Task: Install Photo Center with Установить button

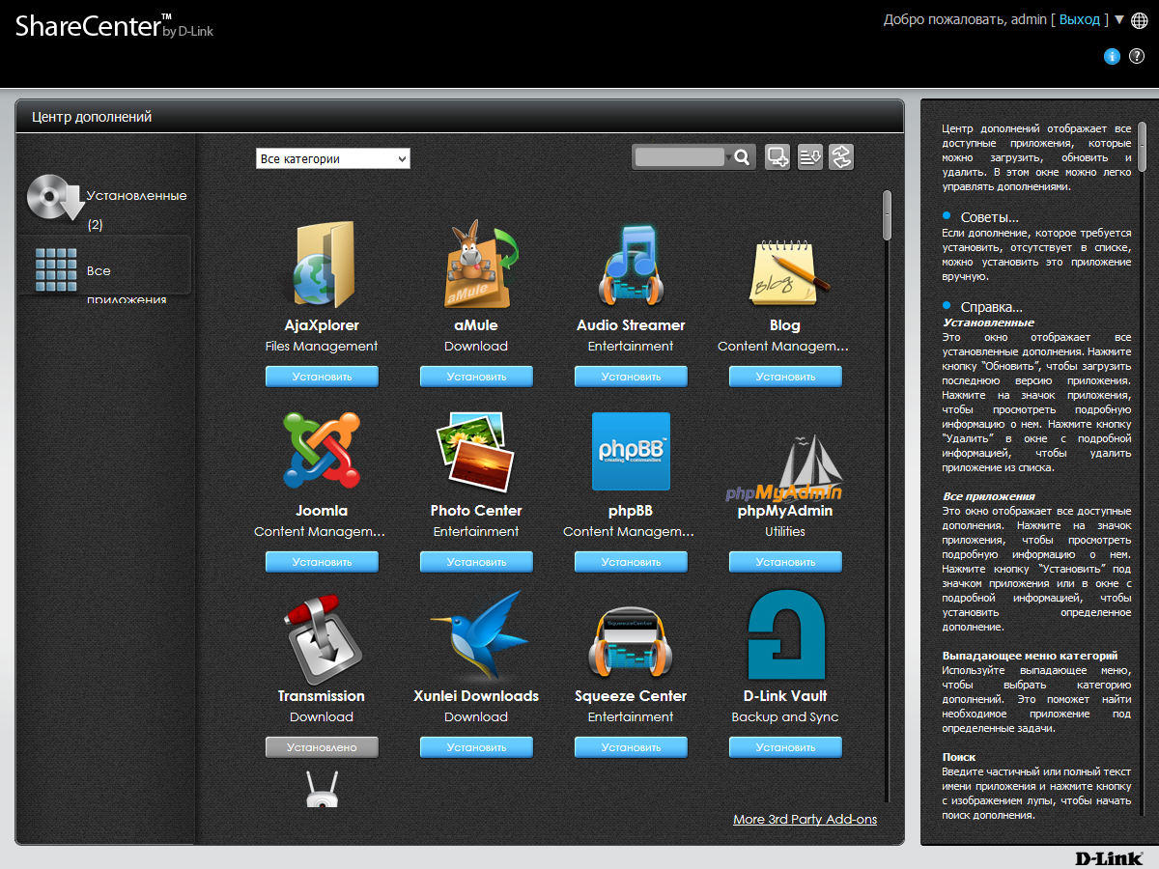Action: click(x=476, y=562)
